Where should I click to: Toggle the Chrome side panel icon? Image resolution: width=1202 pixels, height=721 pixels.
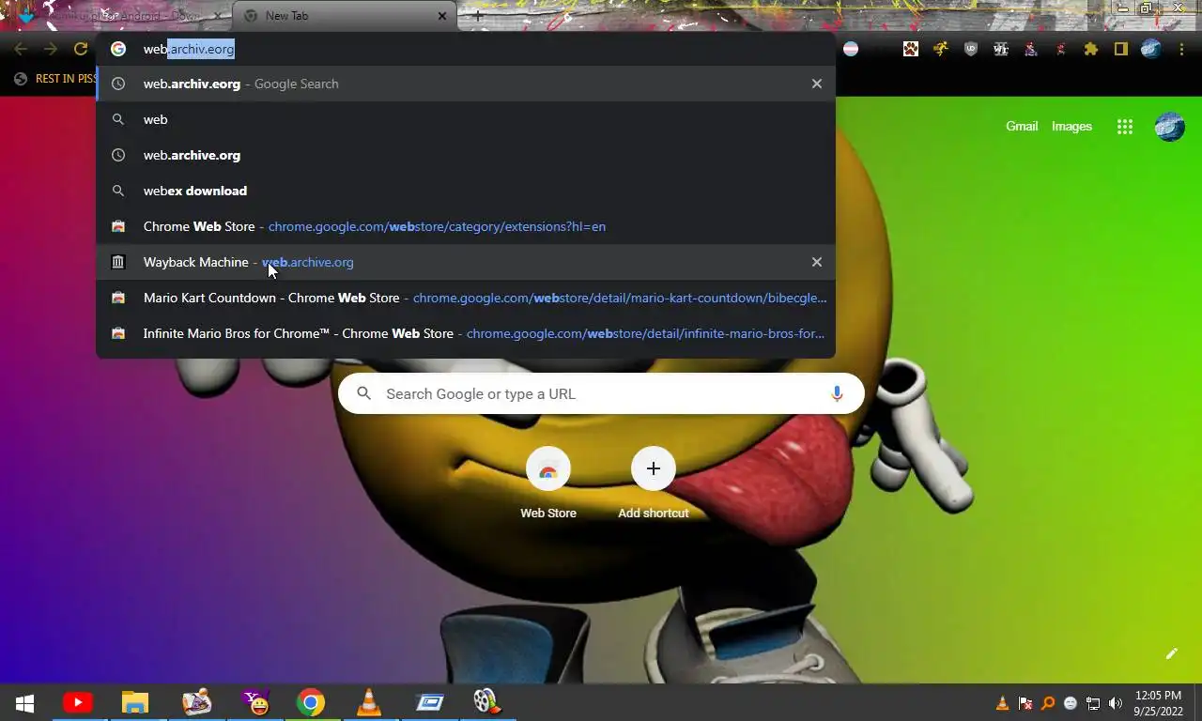[x=1121, y=49]
